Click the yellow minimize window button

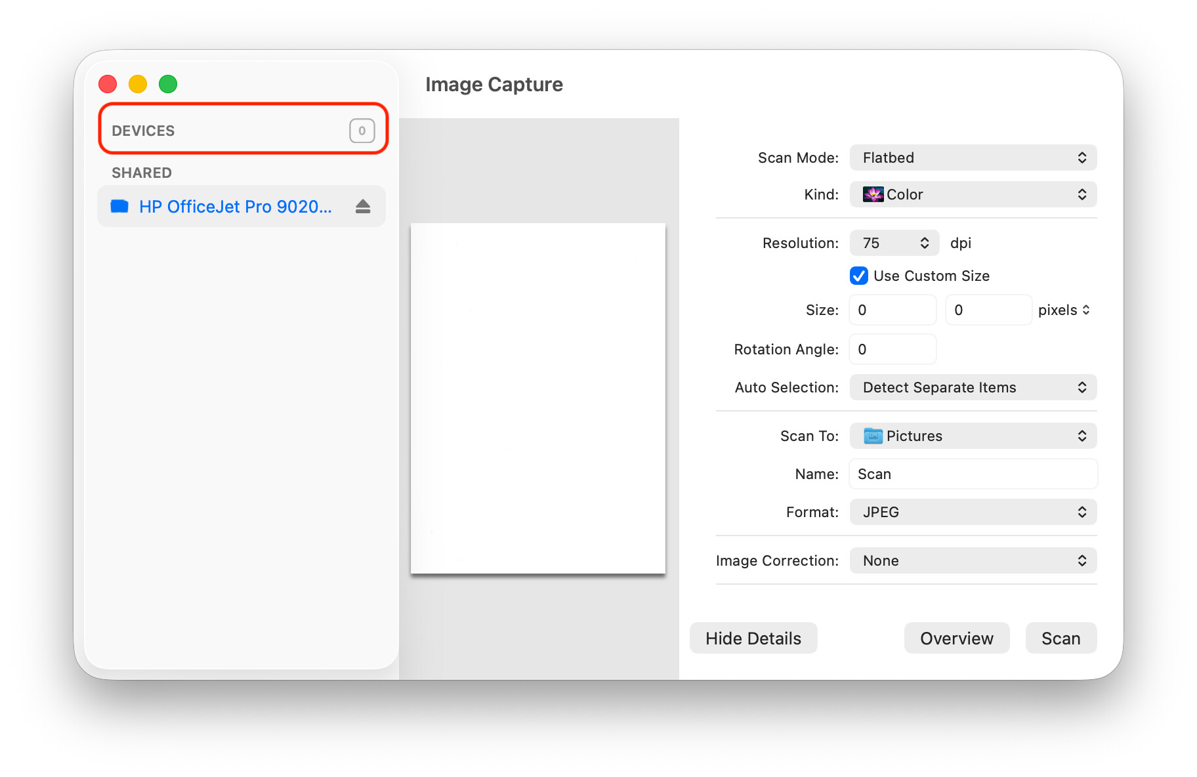(138, 84)
